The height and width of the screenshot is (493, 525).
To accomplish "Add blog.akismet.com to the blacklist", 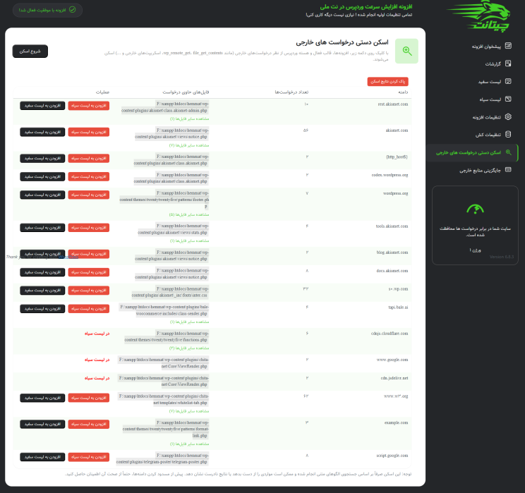I will coord(89,254).
